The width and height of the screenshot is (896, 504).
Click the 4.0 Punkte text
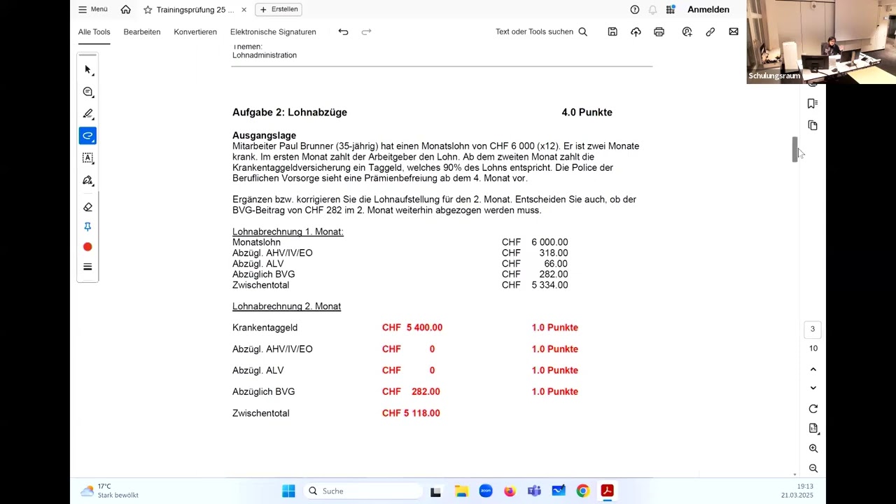click(x=587, y=112)
